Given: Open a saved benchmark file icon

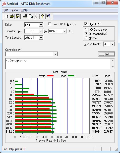Looking at the screenshot, I should click(12, 16).
